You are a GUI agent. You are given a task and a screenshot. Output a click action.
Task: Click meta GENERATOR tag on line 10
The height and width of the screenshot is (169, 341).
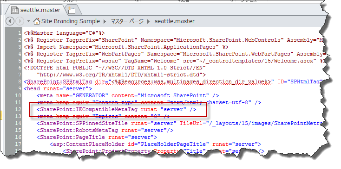(x=128, y=95)
